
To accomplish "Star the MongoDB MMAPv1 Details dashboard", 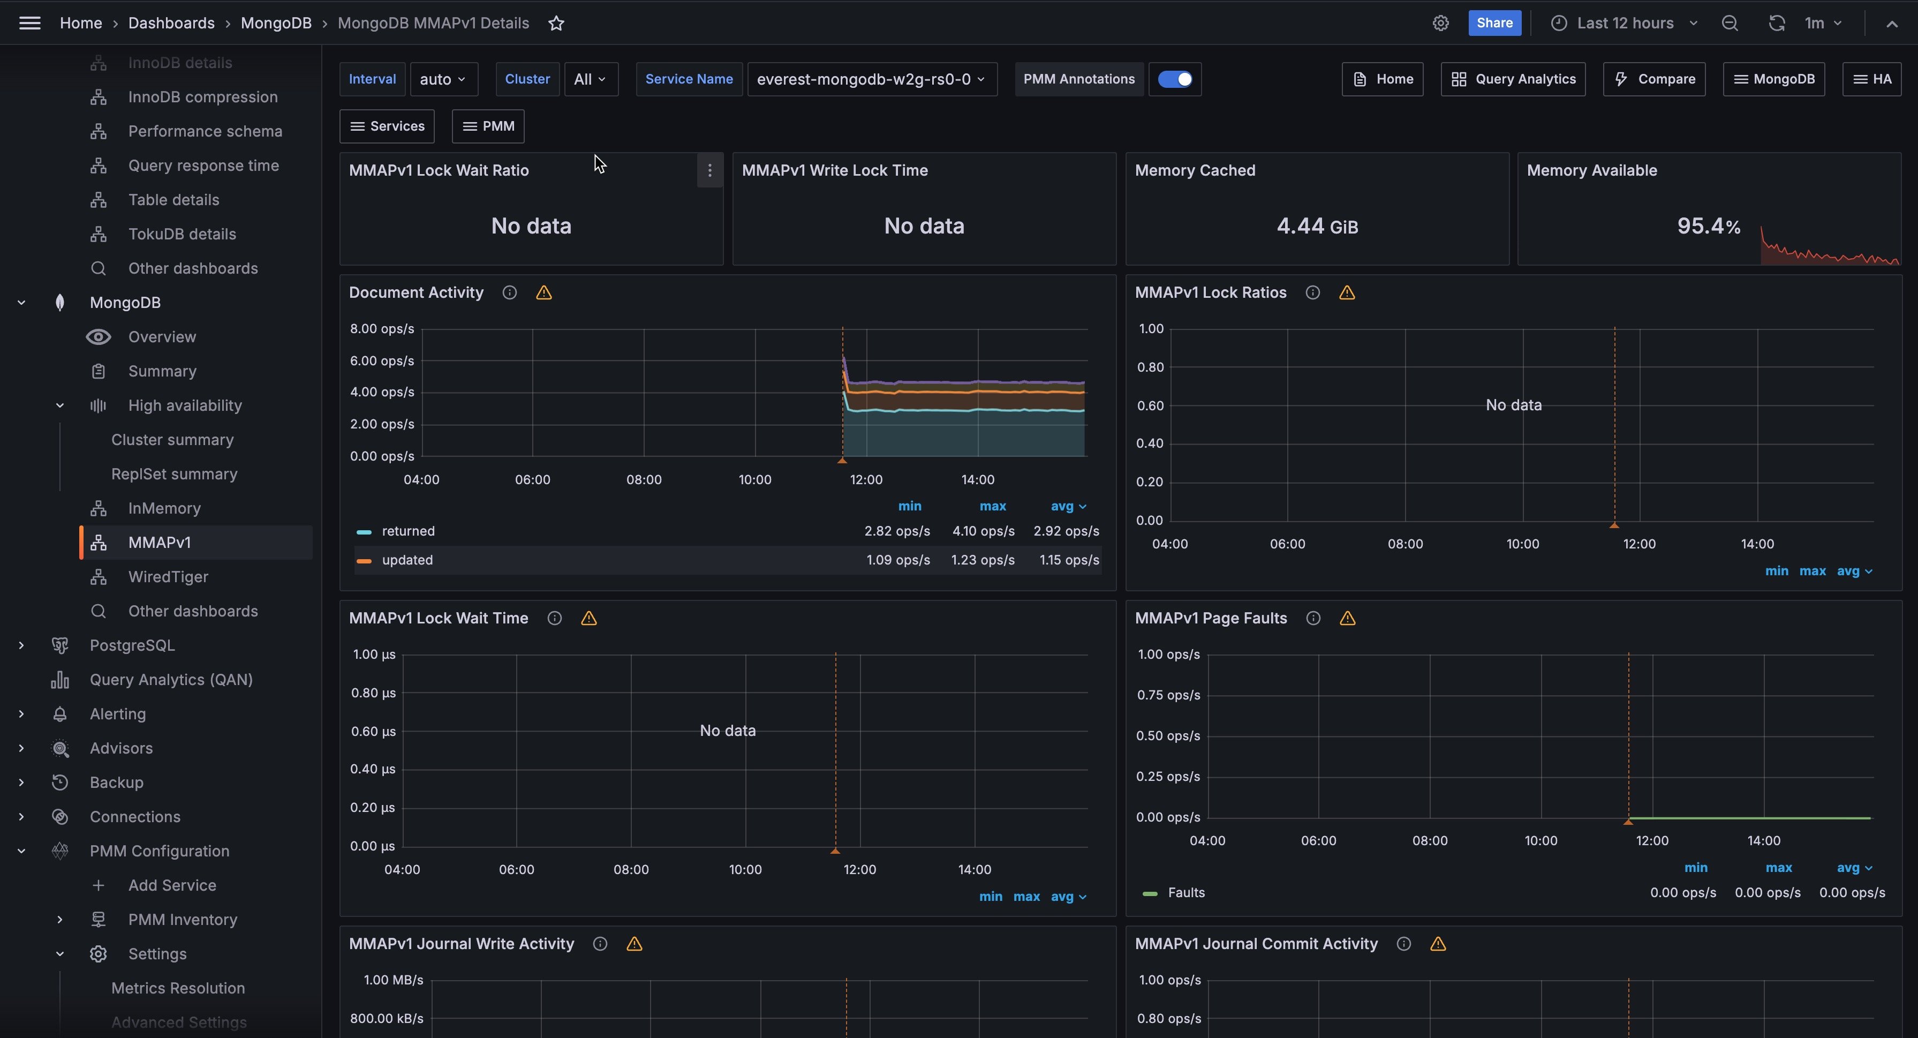I will pos(556,23).
